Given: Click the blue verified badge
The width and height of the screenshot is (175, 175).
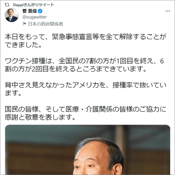Looking at the screenshot, I should (x=40, y=11).
